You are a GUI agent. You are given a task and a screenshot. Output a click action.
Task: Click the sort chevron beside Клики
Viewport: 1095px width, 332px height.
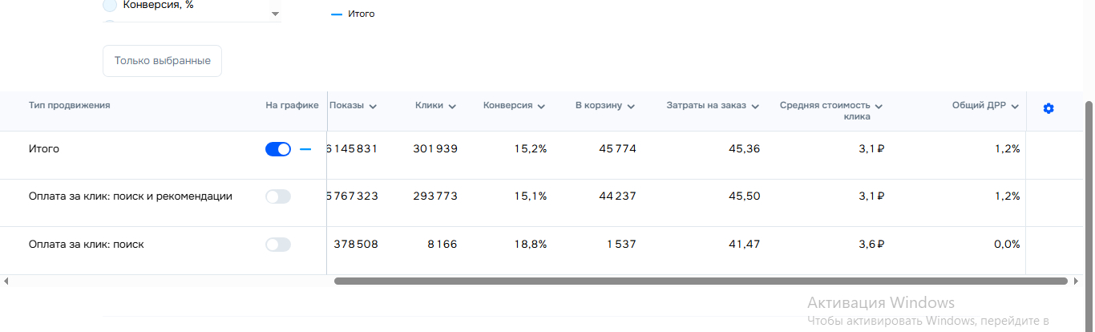pos(452,106)
